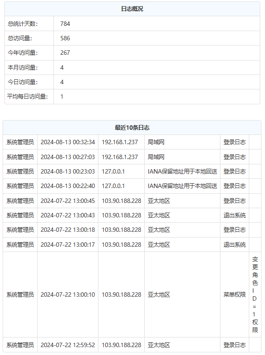Click 登录日志 in the 13:00:18 row
This screenshot has width=265, height=355.
point(234,230)
